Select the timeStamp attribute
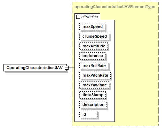The image size is (166, 132). click(93, 95)
